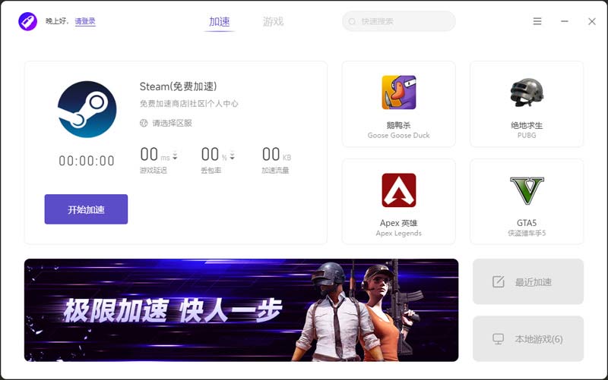Viewport: 608px width, 380px height.
Task: Click the 免费加速商店|社区|个人中心 description
Action: (188, 104)
